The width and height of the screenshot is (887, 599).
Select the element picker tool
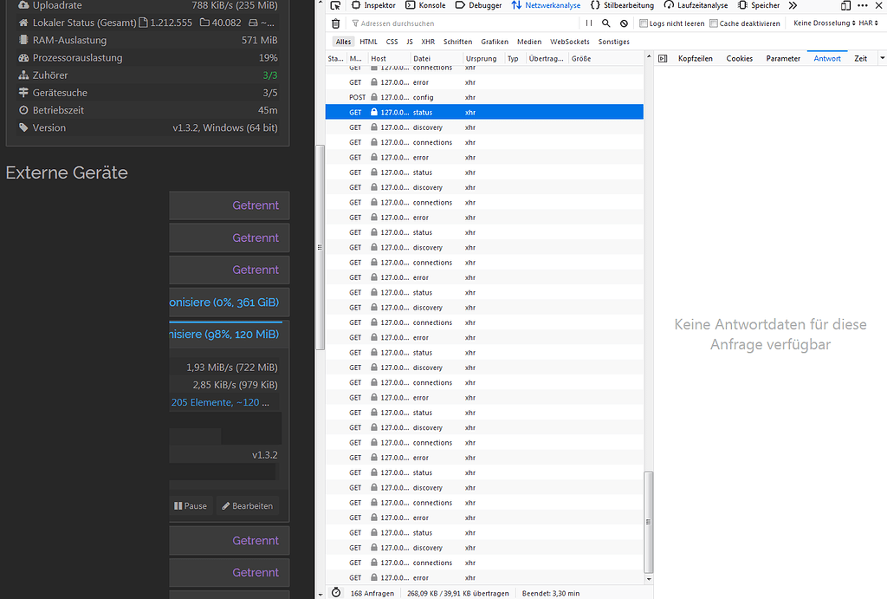click(334, 5)
